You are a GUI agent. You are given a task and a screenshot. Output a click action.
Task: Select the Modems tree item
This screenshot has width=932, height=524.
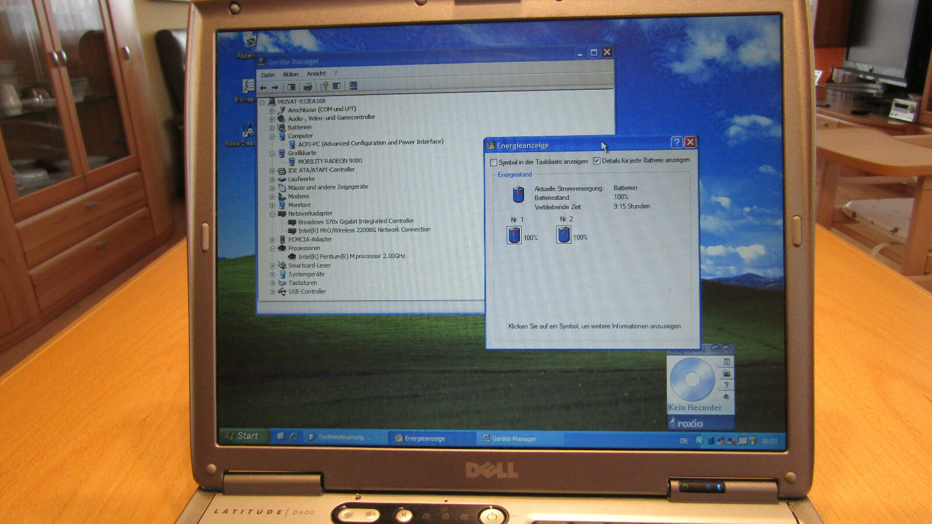click(298, 196)
